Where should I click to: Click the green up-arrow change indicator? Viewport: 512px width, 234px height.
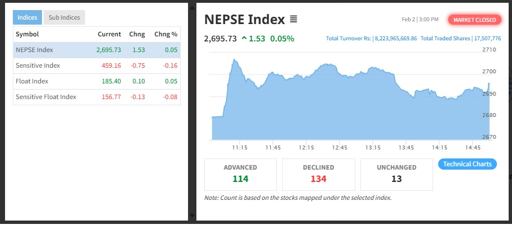click(x=244, y=39)
